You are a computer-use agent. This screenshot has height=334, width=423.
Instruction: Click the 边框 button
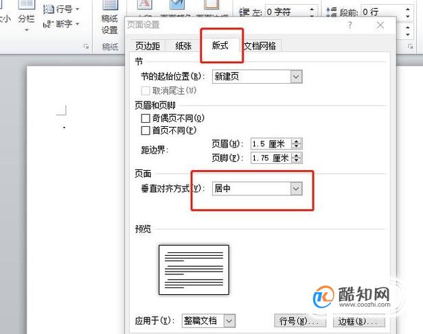pyautogui.click(x=358, y=321)
